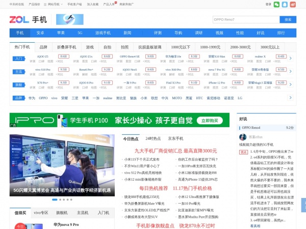Open iPhone 12 Pro phone link
The image size is (306, 229).
point(217,83)
